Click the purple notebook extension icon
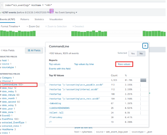Viewport: 167px width, 135px height. 52,11
